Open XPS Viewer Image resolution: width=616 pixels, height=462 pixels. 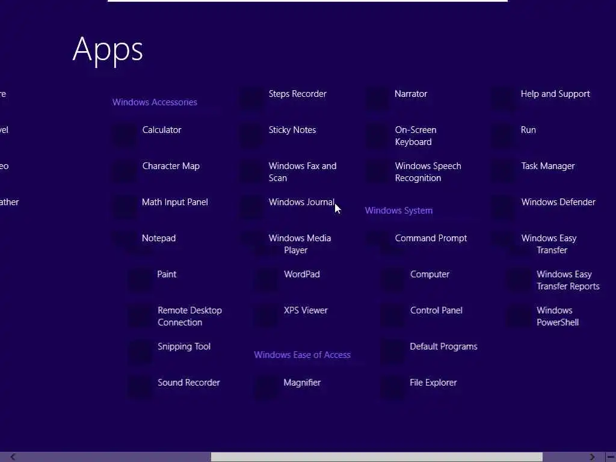[x=306, y=310]
